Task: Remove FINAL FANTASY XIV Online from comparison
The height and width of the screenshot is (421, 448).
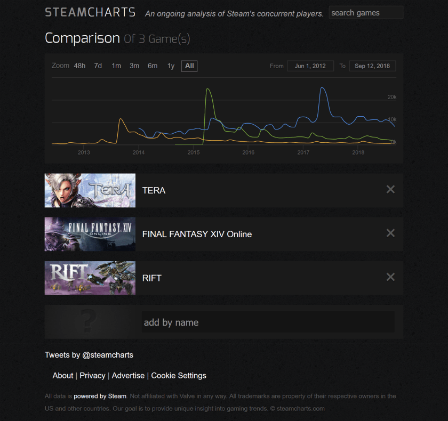Action: coord(390,233)
